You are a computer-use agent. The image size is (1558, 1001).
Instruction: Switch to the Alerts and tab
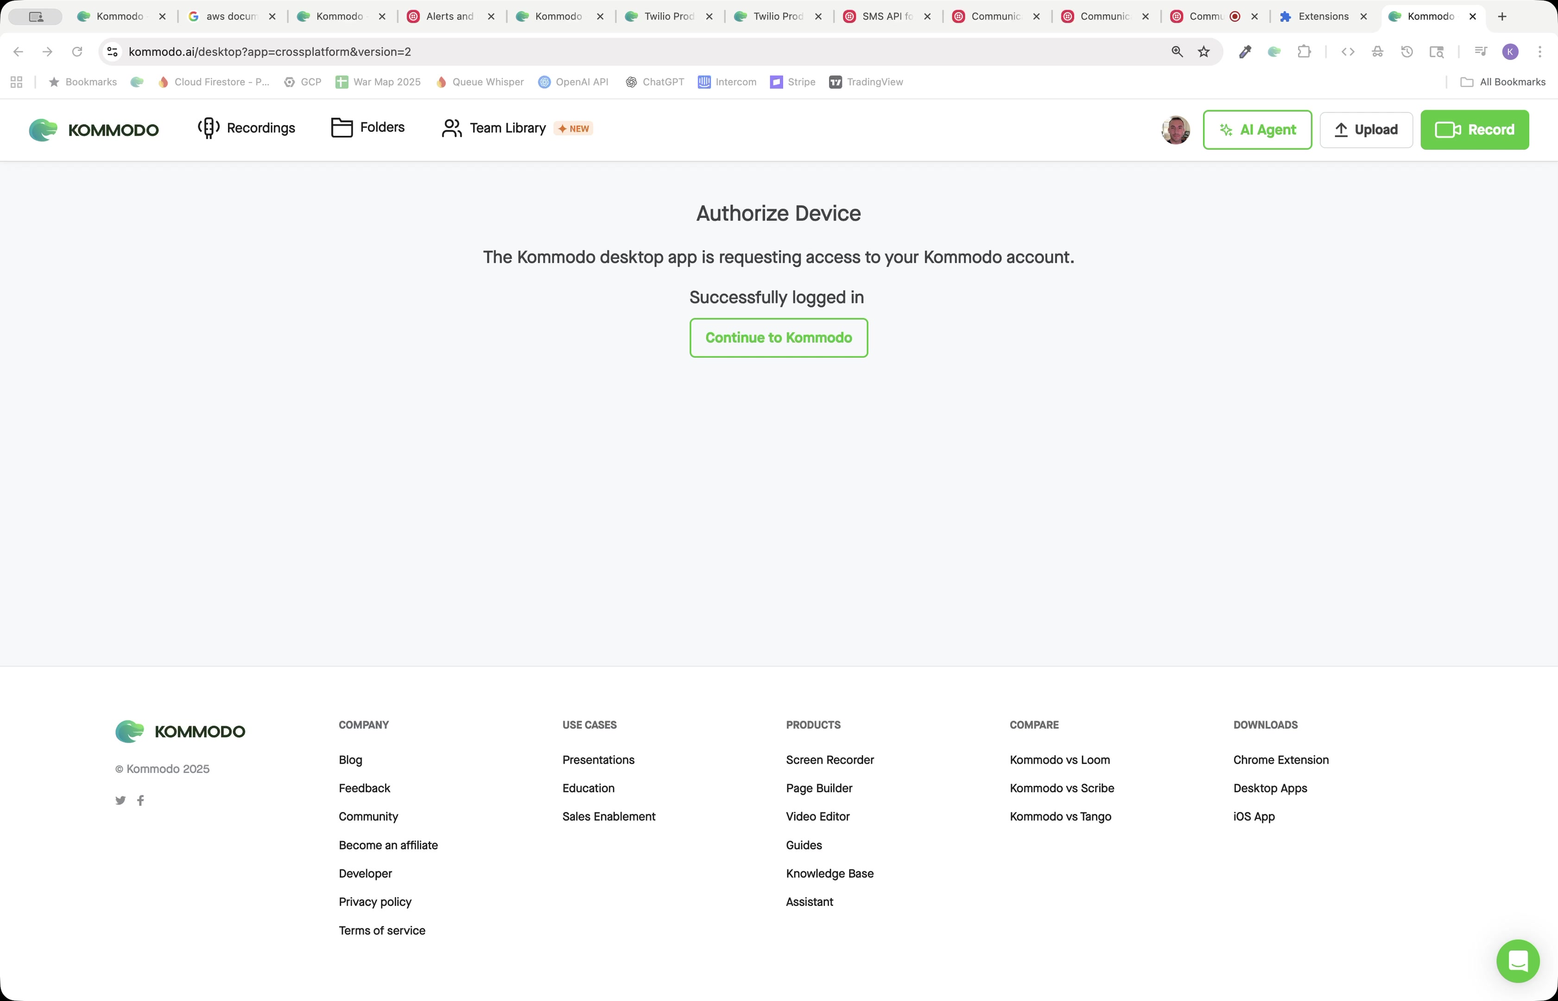[x=450, y=16]
